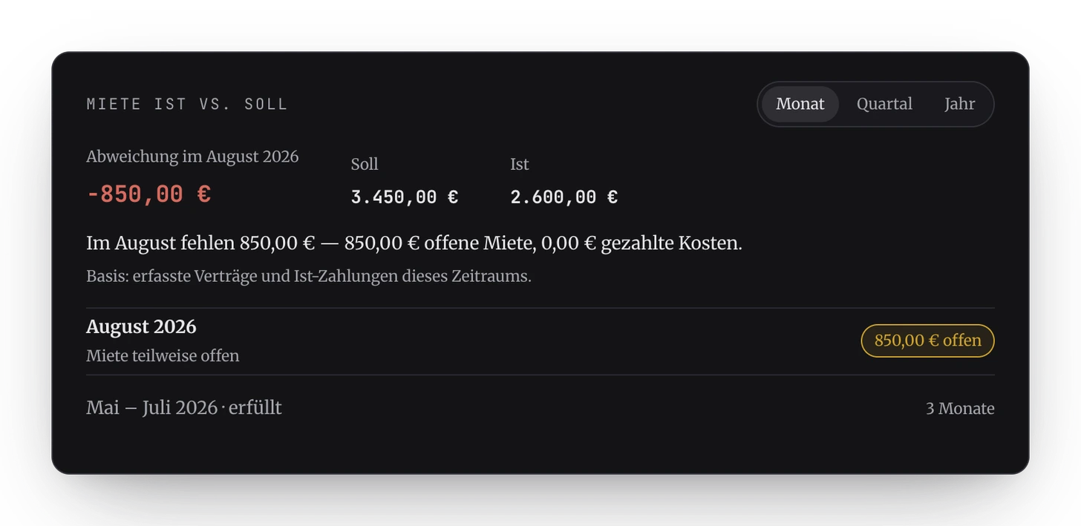Image resolution: width=1081 pixels, height=526 pixels.
Task: Switch to the Jahr view
Action: point(959,104)
